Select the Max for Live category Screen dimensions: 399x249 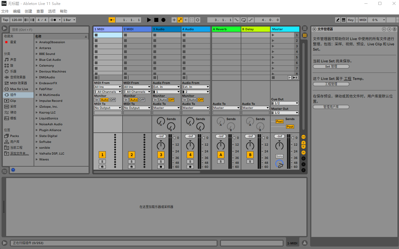19,89
